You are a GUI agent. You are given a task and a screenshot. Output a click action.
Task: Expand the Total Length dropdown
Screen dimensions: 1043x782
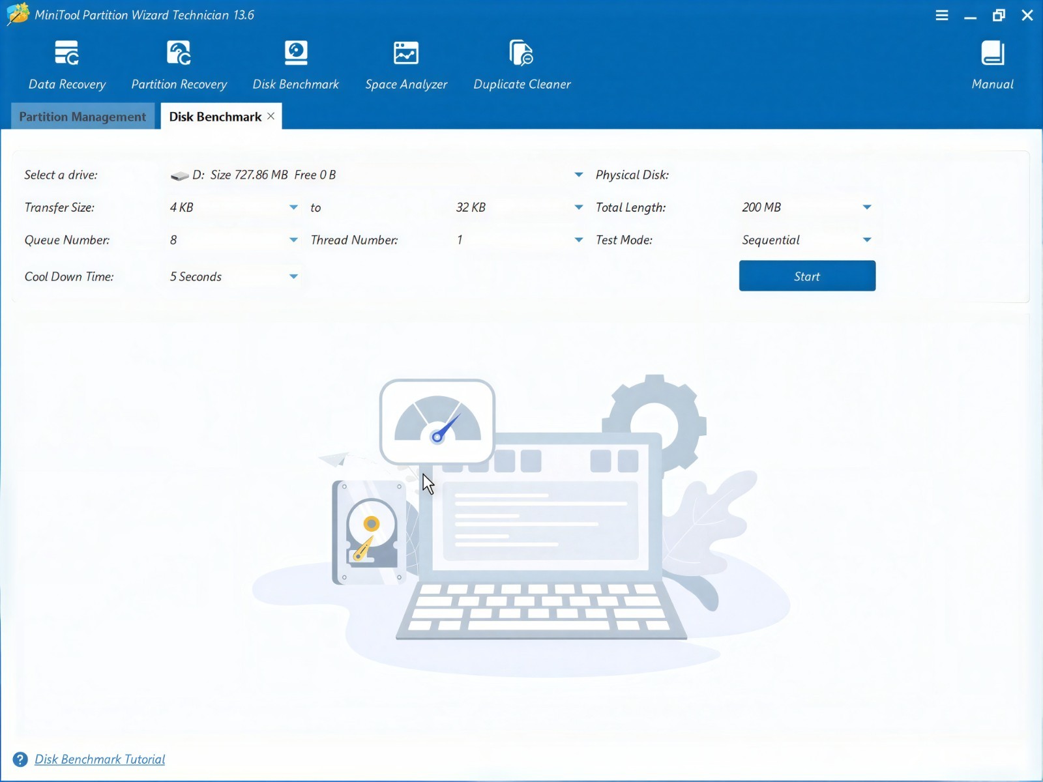[867, 207]
